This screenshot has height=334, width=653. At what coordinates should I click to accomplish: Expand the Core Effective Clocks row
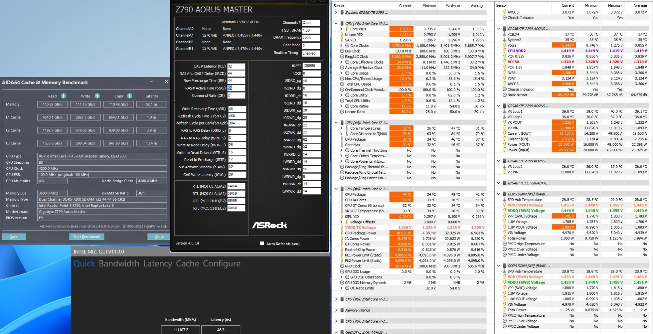pos(341,62)
